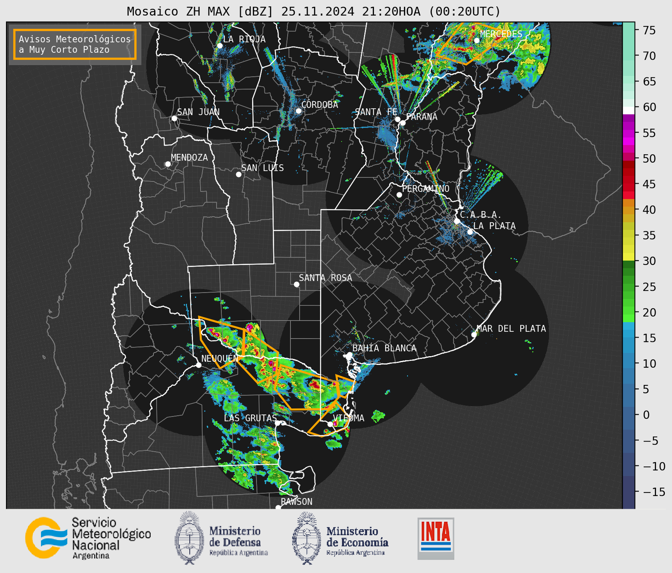Click the magenta 55 dBZ color band
Viewport: 672px width, 573px height.
pyautogui.click(x=629, y=133)
